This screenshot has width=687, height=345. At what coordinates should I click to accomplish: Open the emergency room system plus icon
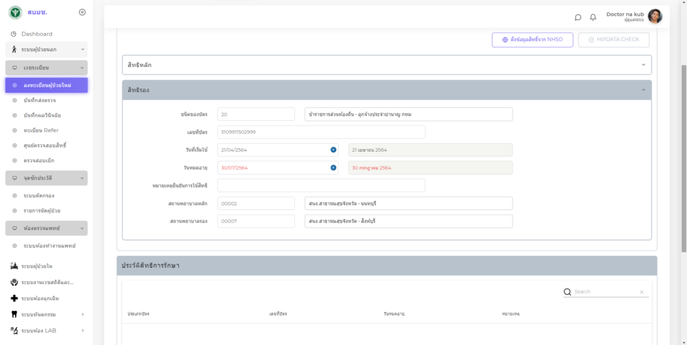click(x=14, y=298)
